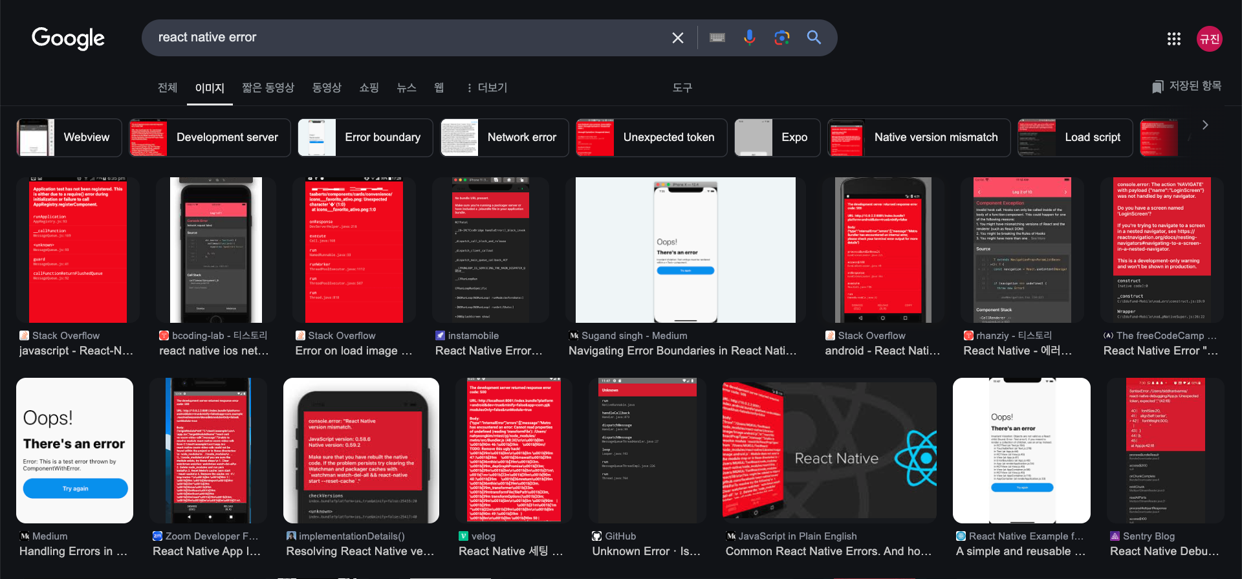Switch to the 전체 tab

click(168, 87)
